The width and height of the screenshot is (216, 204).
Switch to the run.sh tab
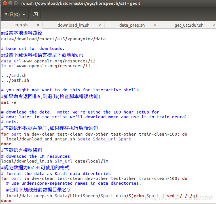pos(21,25)
